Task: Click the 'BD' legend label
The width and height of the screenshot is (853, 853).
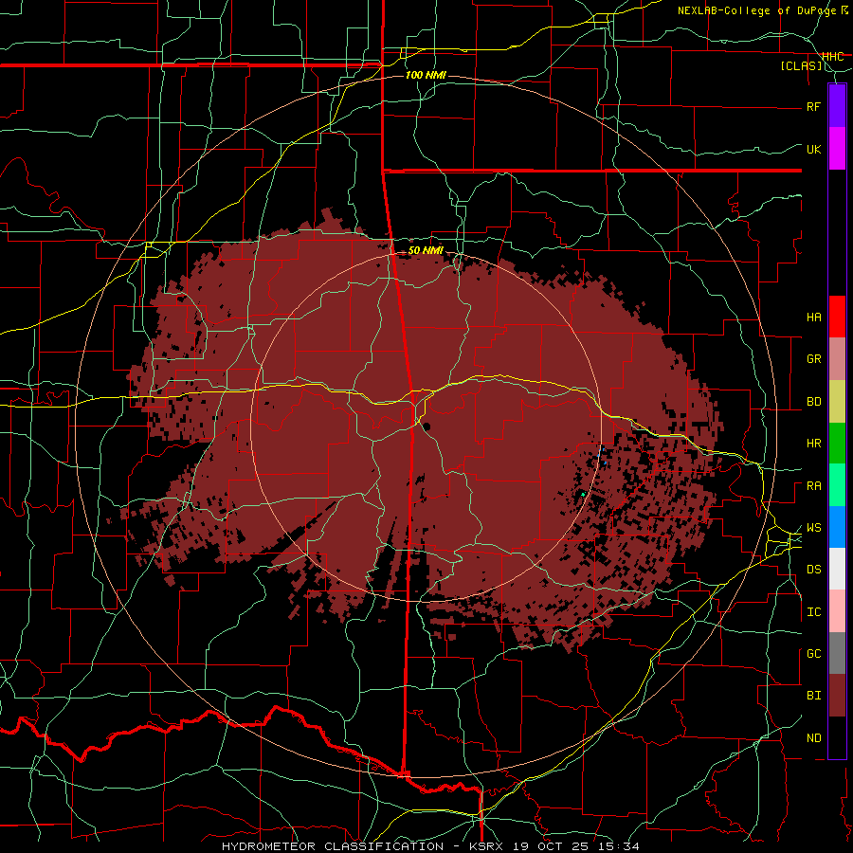Action: (x=813, y=402)
